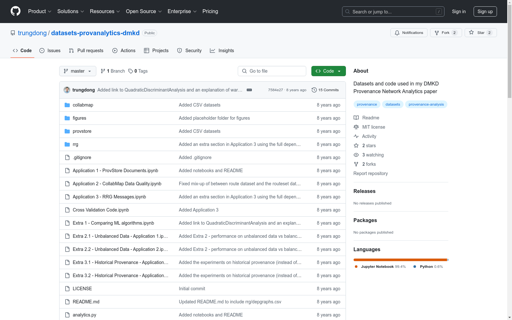Image resolution: width=512 pixels, height=320 pixels.
Task: Open the master branch selector dropdown
Action: point(78,71)
